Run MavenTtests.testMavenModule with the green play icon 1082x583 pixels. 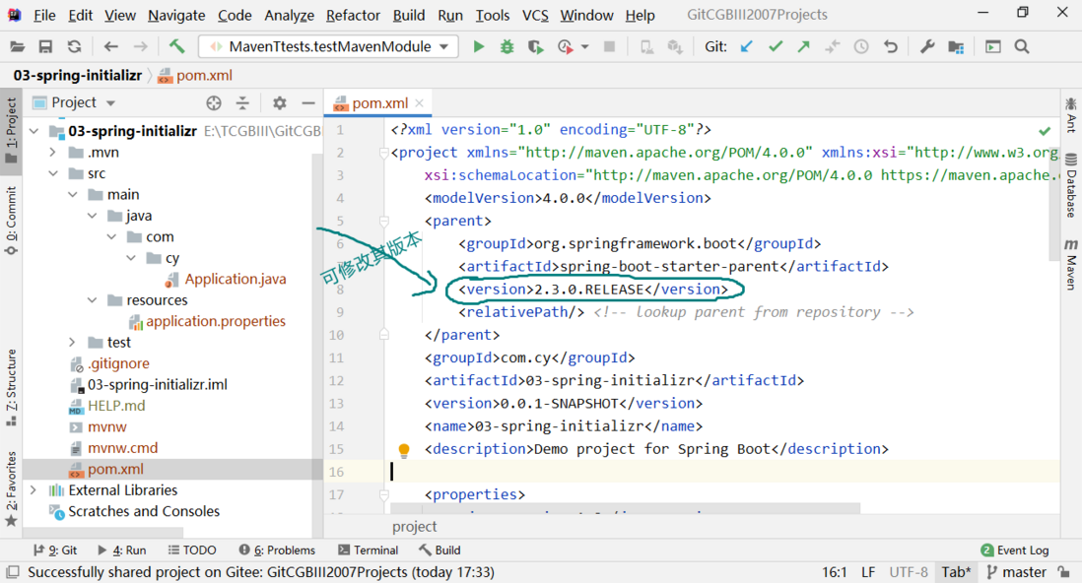click(478, 47)
